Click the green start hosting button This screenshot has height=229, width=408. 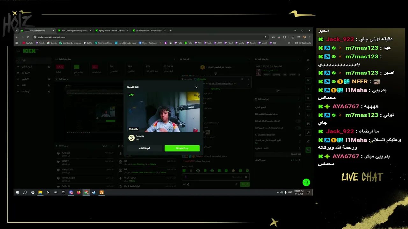click(x=182, y=148)
